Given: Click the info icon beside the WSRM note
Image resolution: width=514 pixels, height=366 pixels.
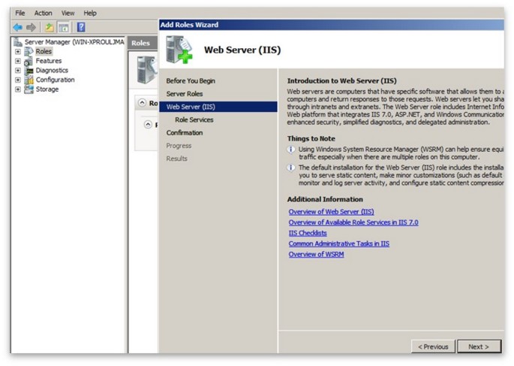Looking at the screenshot, I should tap(290, 150).
